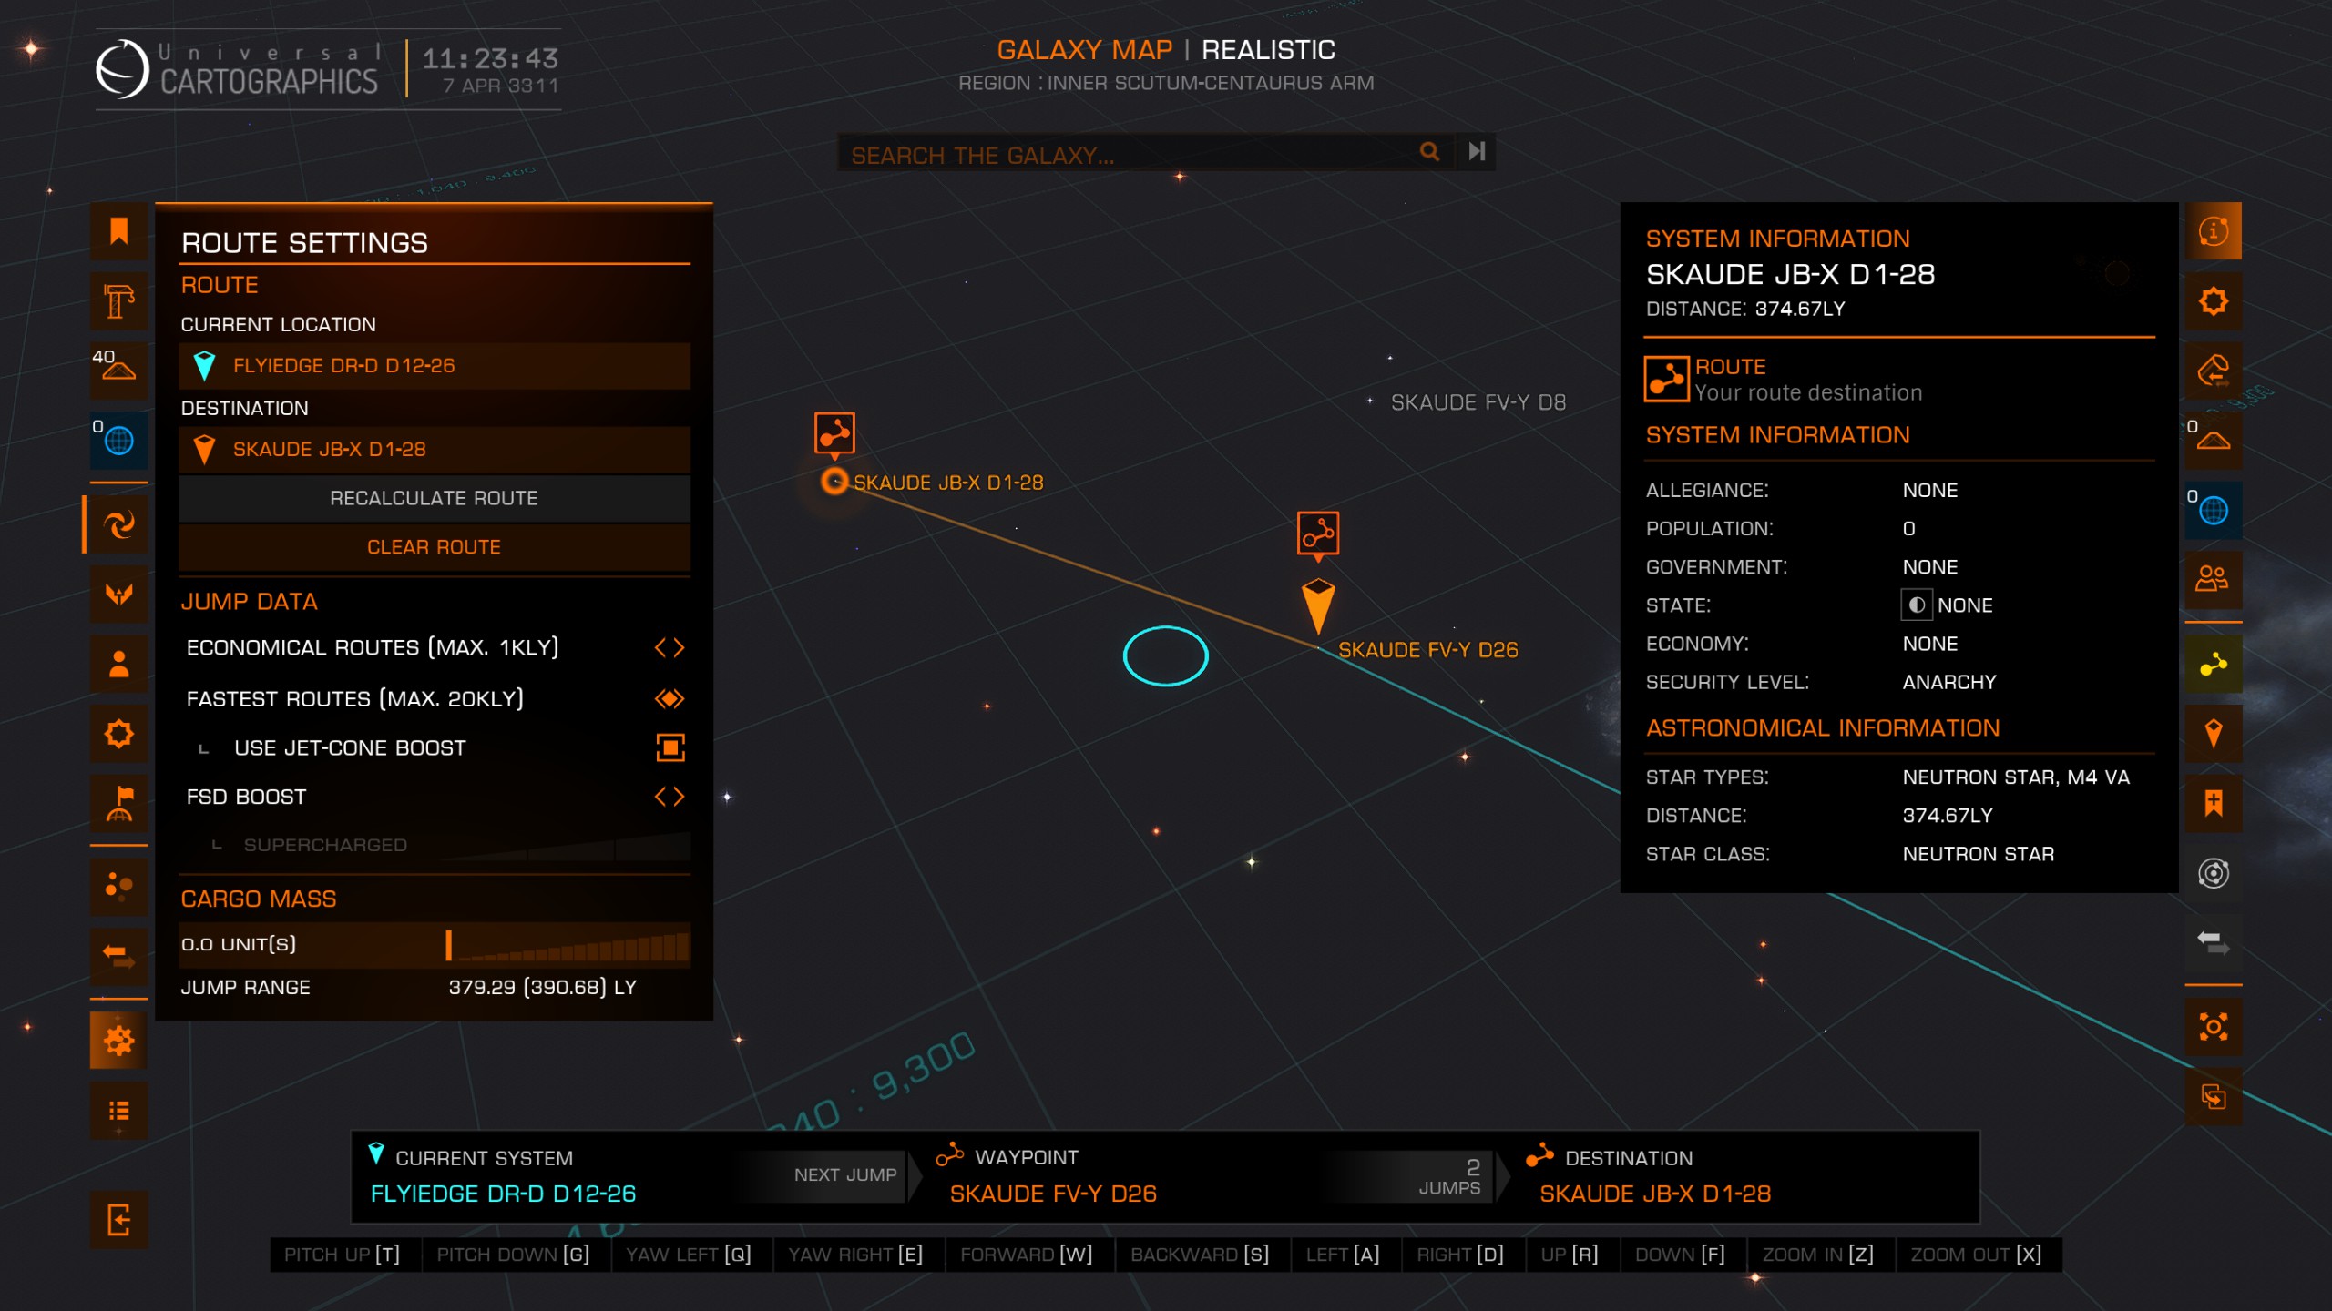Select the route plotting swirl tab
Viewport: 2332px width, 1311px height.
point(118,524)
